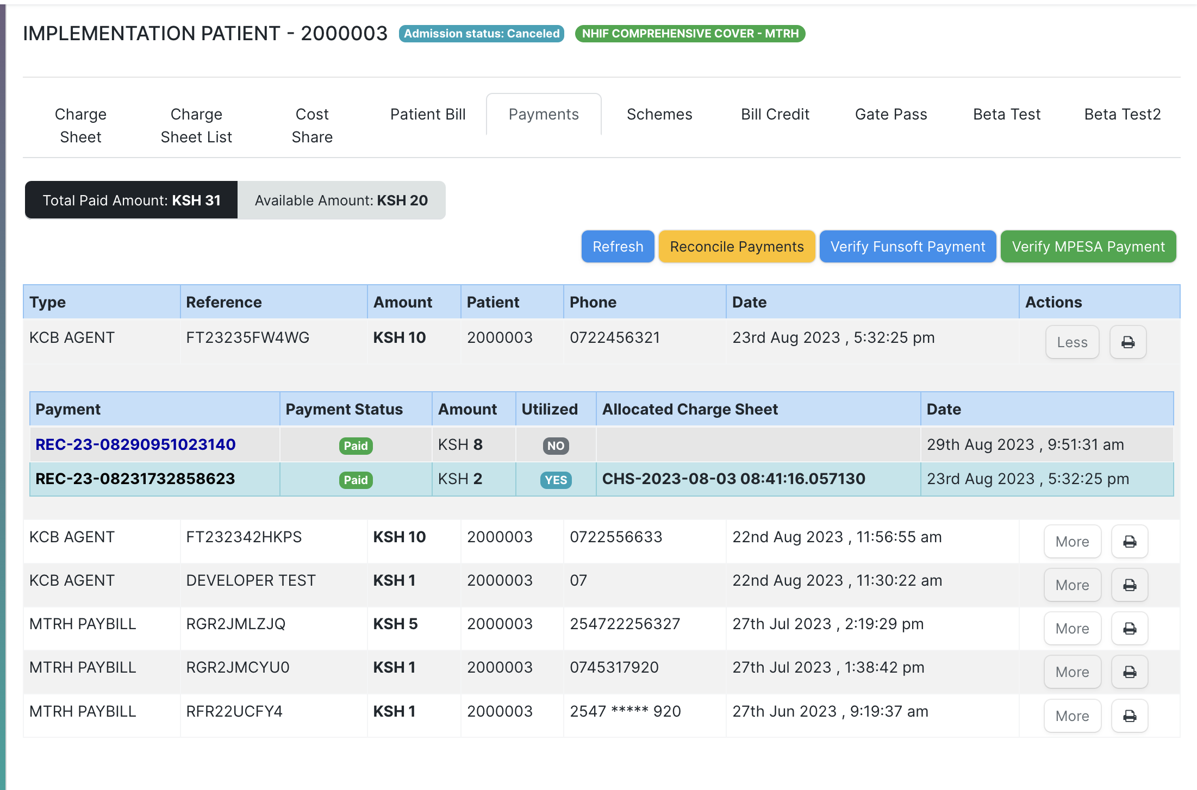Image resolution: width=1197 pixels, height=790 pixels.
Task: Click Paid status on KSH 8 receipt
Action: coord(356,446)
